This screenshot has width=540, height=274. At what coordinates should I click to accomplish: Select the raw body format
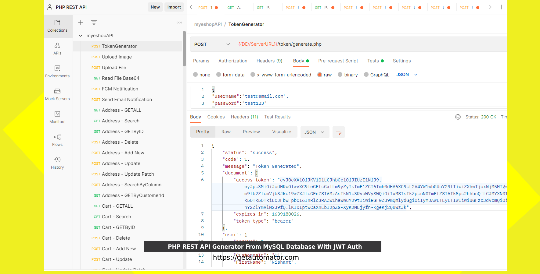tap(324, 75)
